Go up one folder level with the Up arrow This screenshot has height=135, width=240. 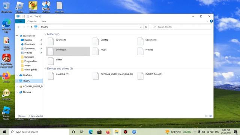click(x=31, y=27)
